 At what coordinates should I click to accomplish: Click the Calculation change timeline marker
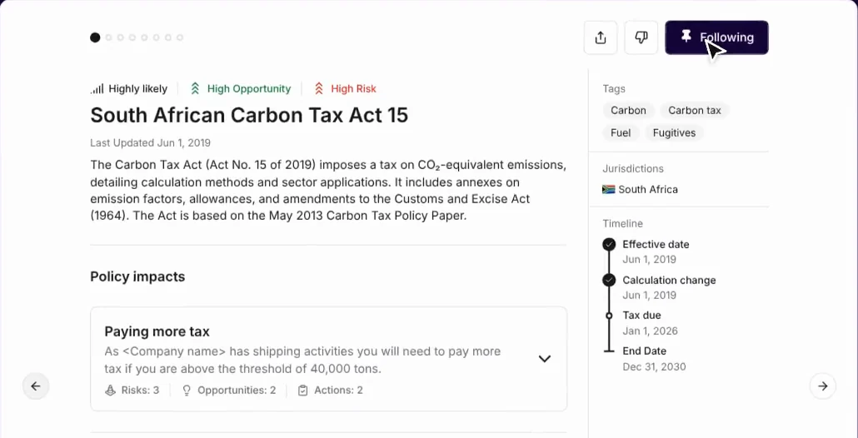click(609, 280)
